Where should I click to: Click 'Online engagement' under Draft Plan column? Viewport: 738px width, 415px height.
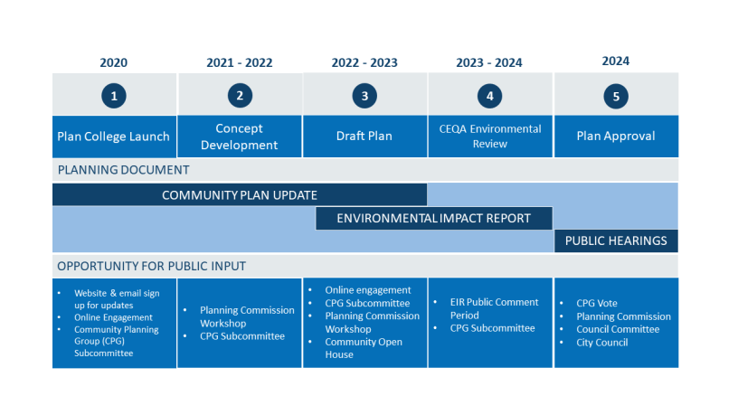click(368, 290)
